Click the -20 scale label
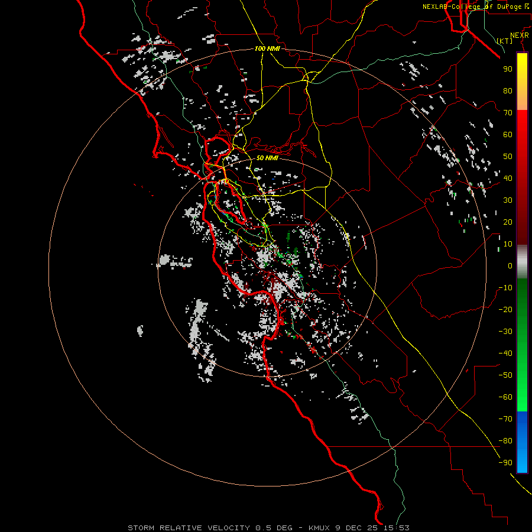 505,309
